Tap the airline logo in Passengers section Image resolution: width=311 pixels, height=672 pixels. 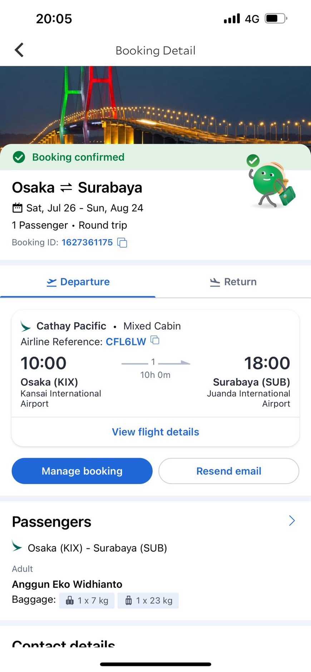(17, 546)
